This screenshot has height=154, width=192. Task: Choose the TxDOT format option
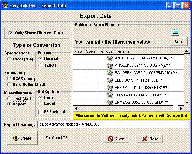pyautogui.click(x=40, y=65)
